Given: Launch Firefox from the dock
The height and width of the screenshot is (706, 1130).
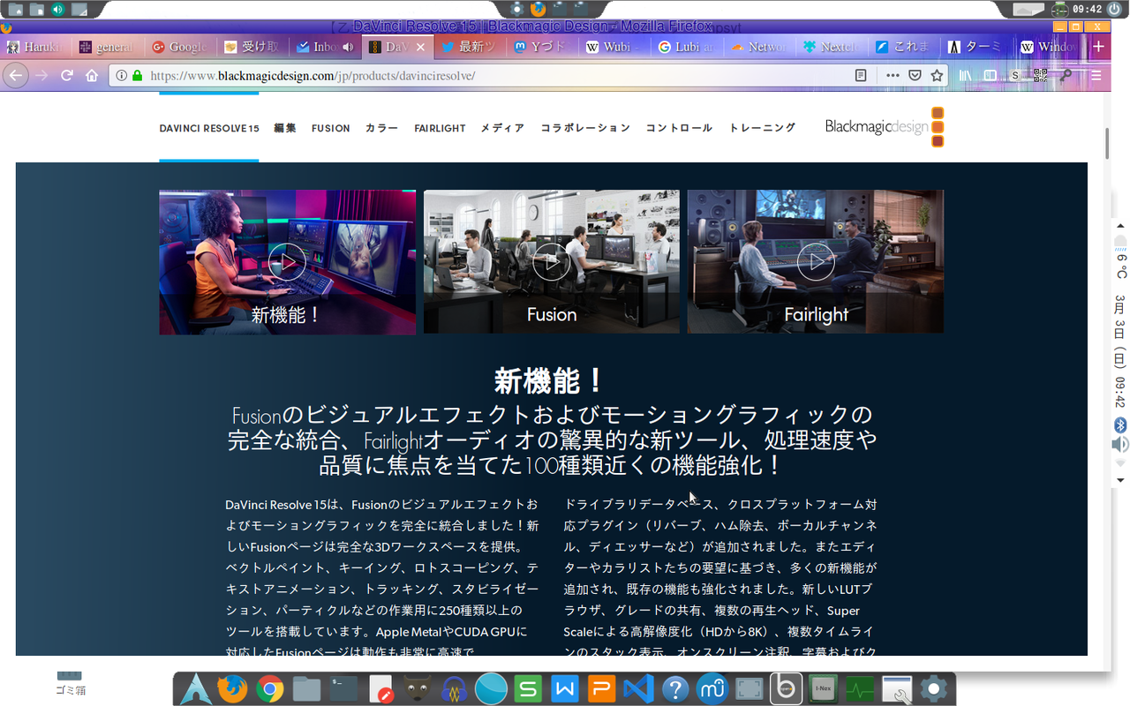Looking at the screenshot, I should pyautogui.click(x=232, y=688).
